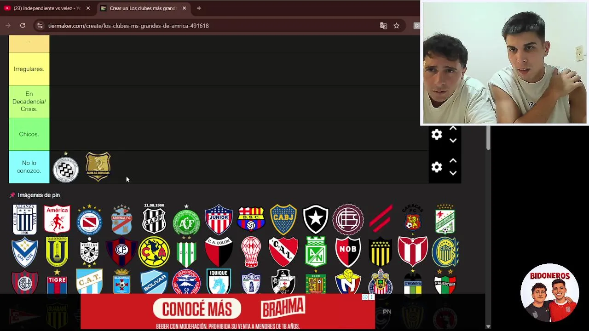Viewport: 589px width, 331px height.
Task: Move the No lo conozco tier up
Action: point(453,161)
